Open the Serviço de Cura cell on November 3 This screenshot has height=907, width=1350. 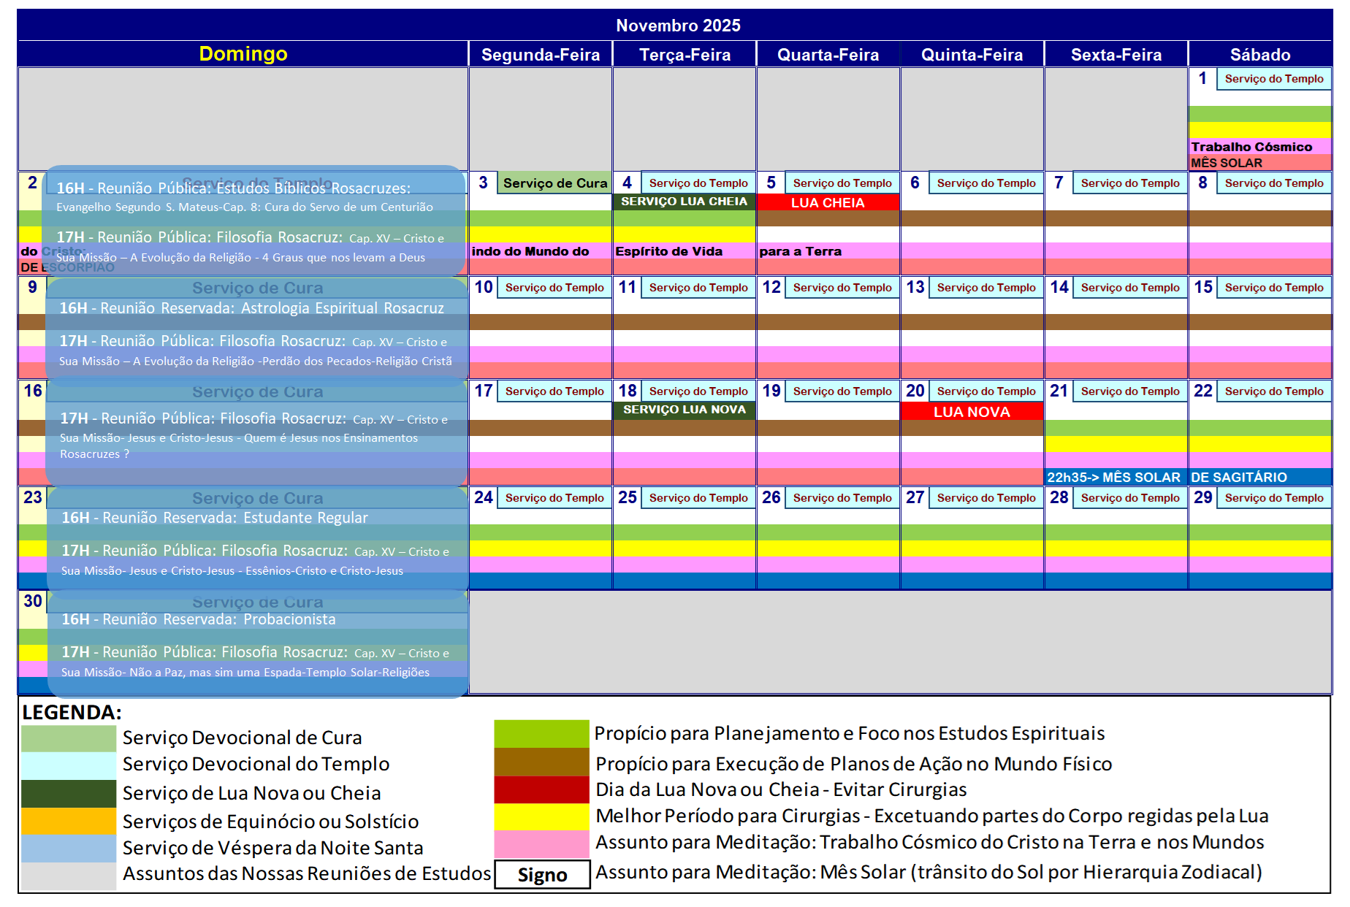tap(553, 183)
